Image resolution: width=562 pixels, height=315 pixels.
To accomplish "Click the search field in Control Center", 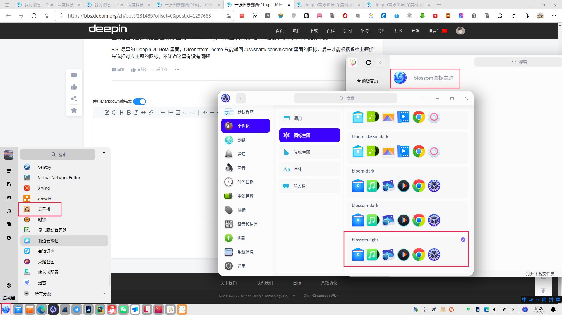I will (346, 98).
